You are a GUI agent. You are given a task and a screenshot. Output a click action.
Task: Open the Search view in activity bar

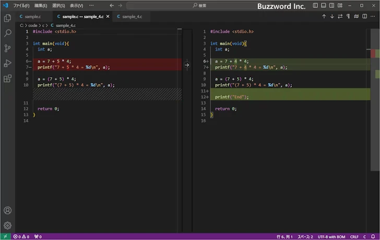point(7,33)
